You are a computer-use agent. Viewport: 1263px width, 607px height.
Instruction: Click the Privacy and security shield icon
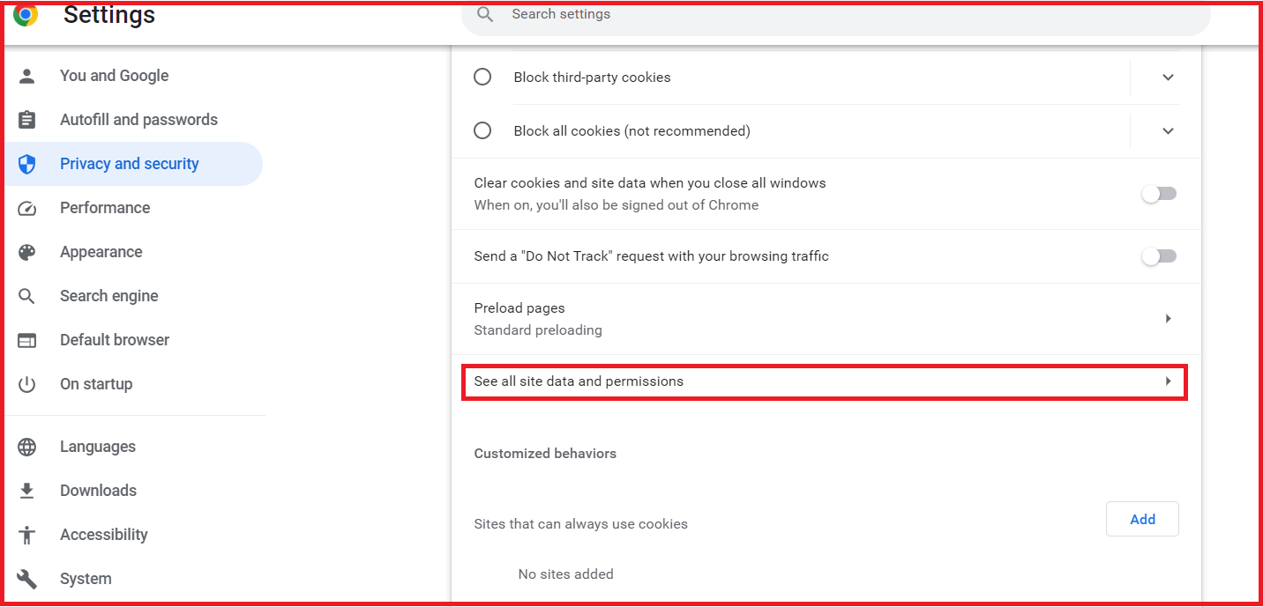tap(27, 164)
